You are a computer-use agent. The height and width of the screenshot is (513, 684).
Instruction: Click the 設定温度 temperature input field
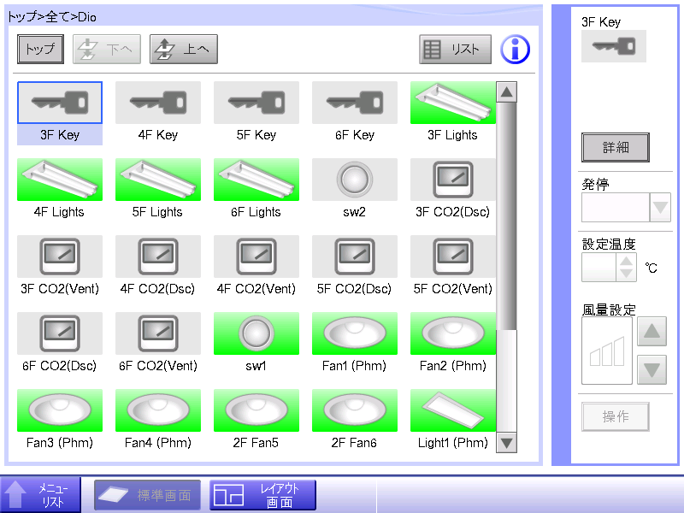[x=599, y=268]
